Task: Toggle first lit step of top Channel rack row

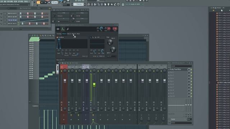Action: (21, 14)
